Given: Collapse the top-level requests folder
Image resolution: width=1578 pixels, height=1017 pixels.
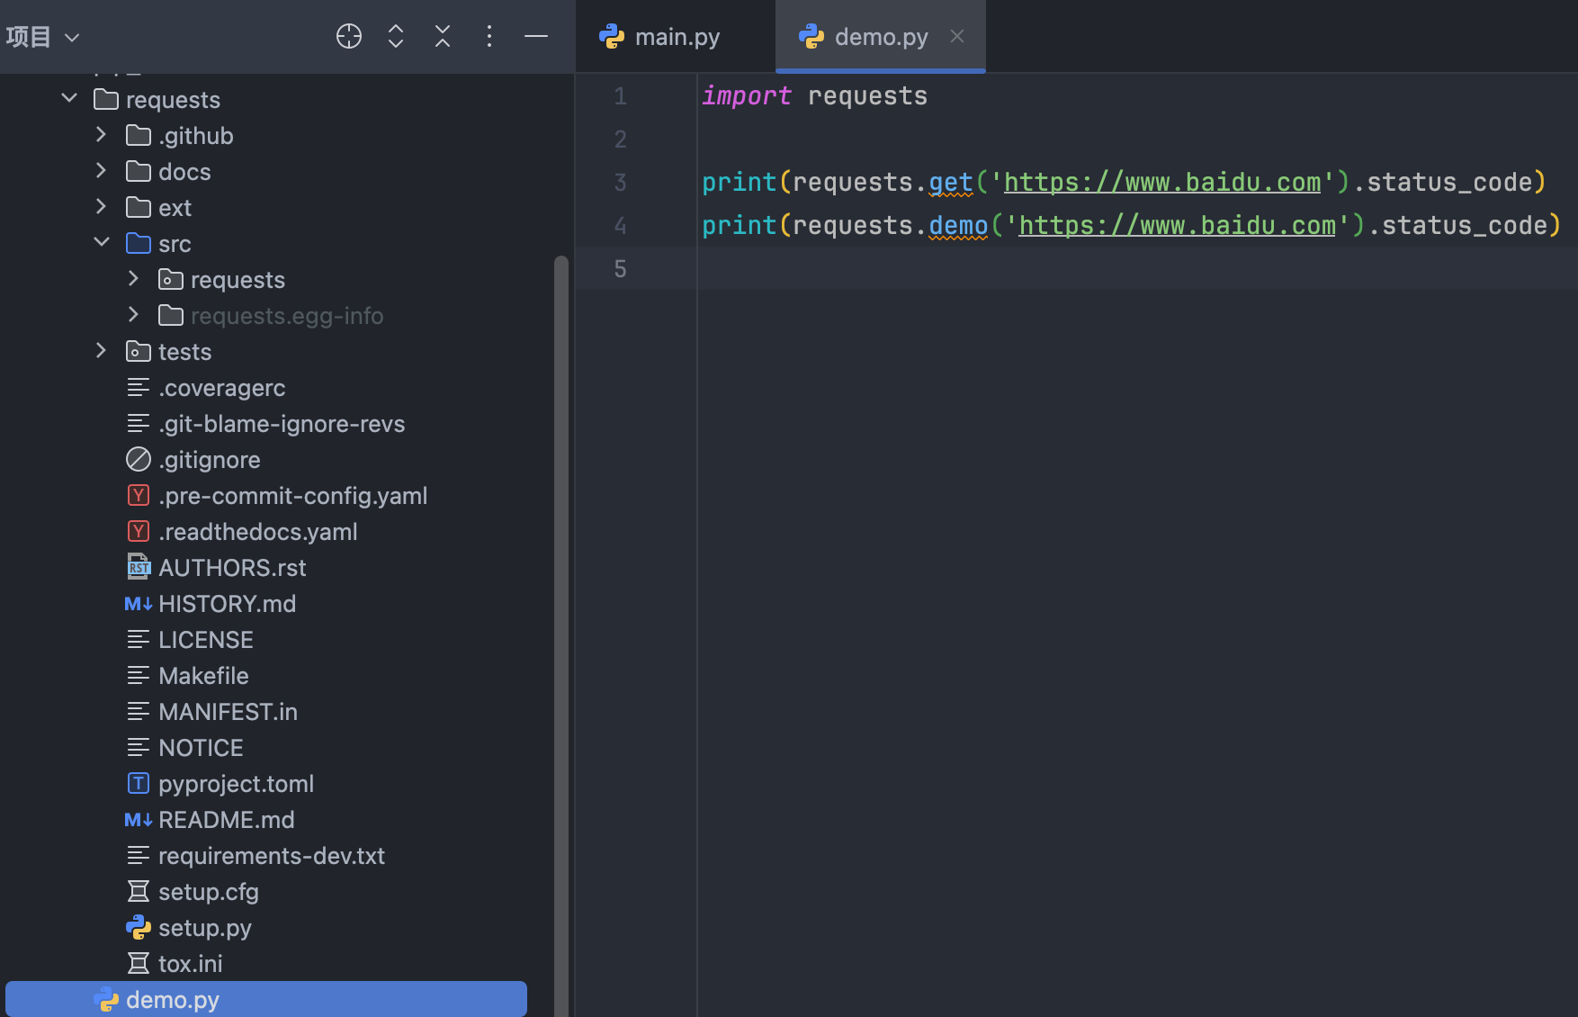Looking at the screenshot, I should click(69, 98).
